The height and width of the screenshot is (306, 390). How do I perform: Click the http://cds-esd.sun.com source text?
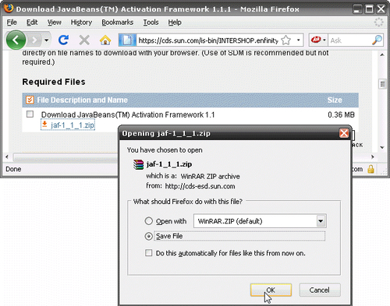point(200,186)
